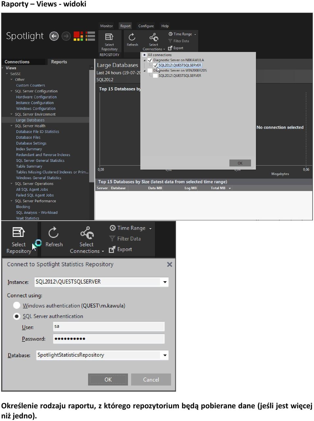Open Instance Configuration report
The height and width of the screenshot is (421, 314).
[x=35, y=103]
